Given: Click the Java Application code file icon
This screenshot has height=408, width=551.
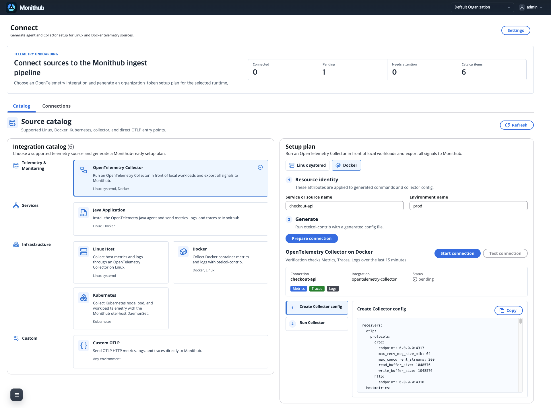Looking at the screenshot, I should click(84, 213).
